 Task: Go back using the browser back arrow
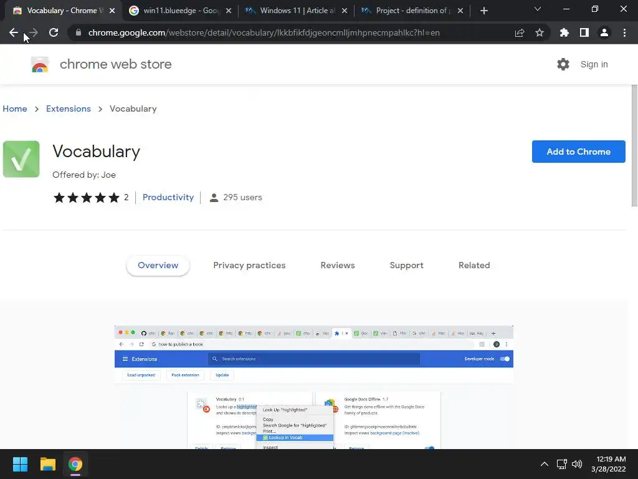[x=14, y=32]
